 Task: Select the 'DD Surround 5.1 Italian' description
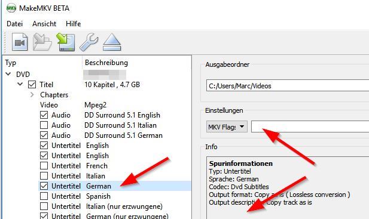click(x=120, y=125)
